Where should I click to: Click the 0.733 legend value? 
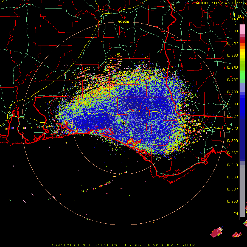click(232, 92)
